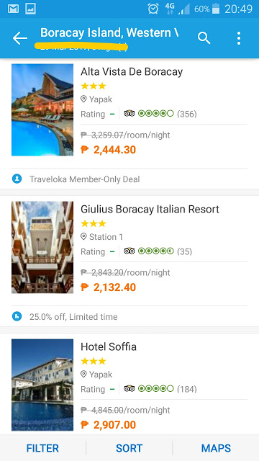Open Alta Vista De Boracay listing
Screen dimensions: 259x461
(132, 72)
